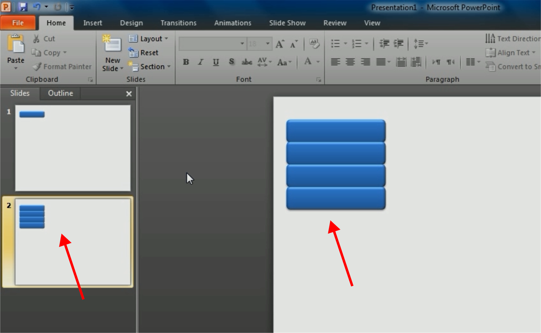
Task: Switch to the Insert tab
Action: (x=93, y=23)
